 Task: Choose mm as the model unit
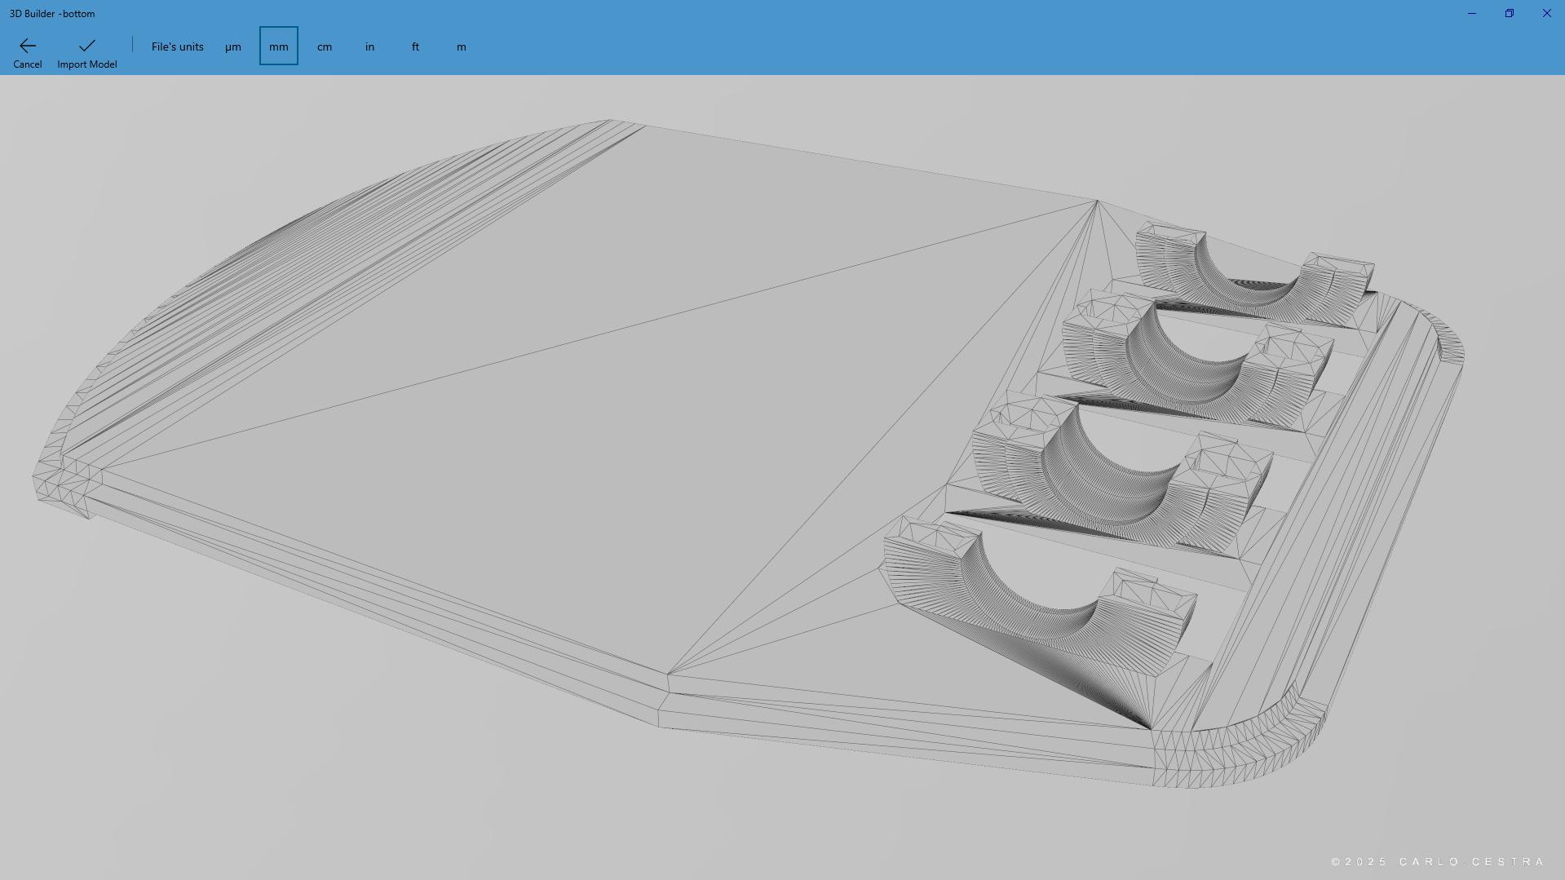point(279,46)
